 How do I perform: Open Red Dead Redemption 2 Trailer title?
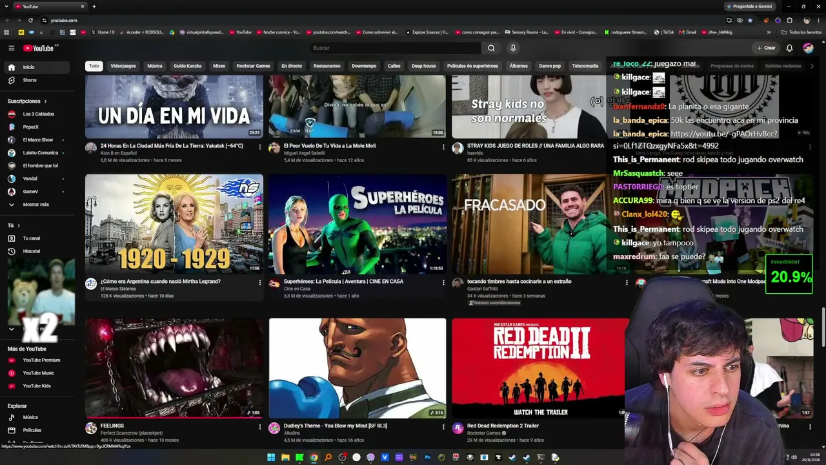pyautogui.click(x=503, y=426)
